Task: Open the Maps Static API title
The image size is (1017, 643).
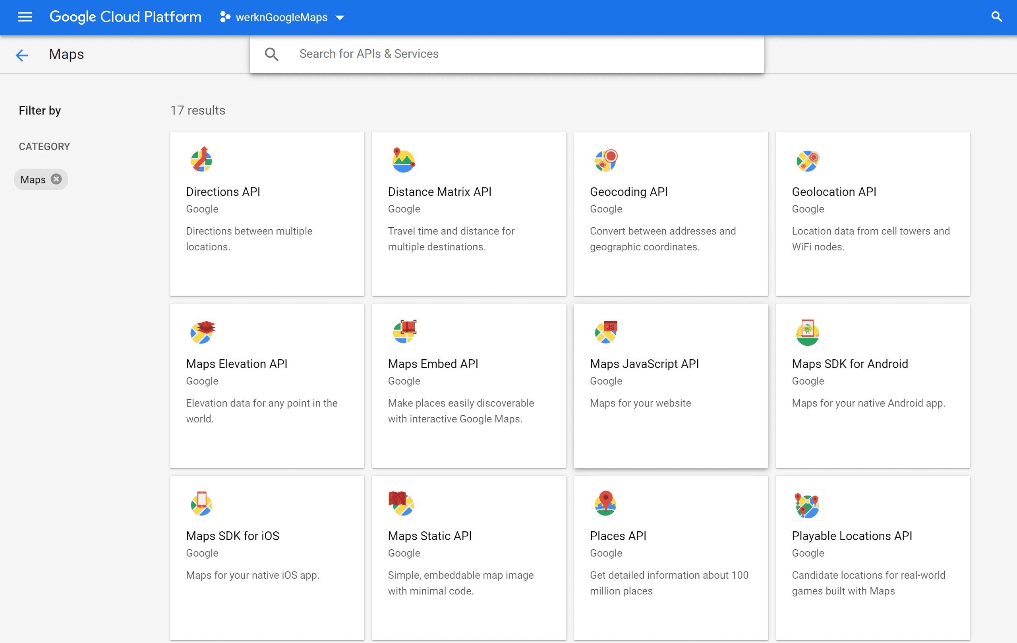Action: pyautogui.click(x=429, y=536)
